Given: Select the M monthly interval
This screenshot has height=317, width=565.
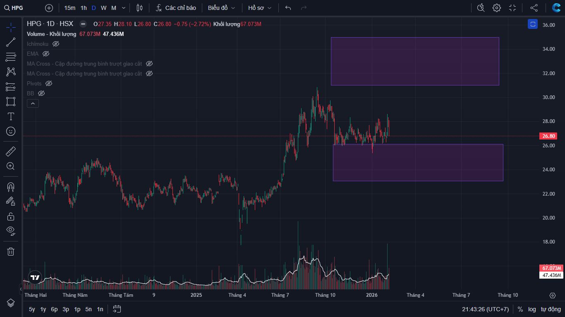Looking at the screenshot, I should tap(114, 8).
